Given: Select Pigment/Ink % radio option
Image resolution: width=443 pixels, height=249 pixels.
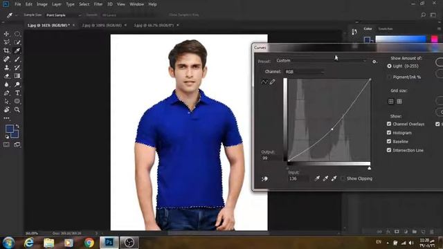Looking at the screenshot, I should pos(389,77).
